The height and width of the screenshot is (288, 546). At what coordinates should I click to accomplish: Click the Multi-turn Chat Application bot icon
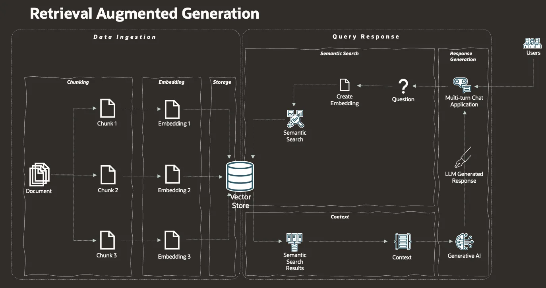click(x=462, y=85)
